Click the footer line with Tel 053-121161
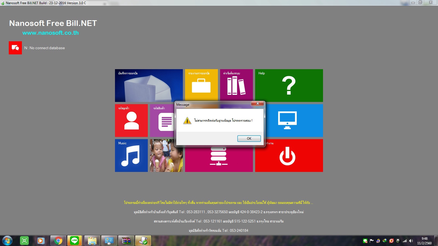 (x=219, y=221)
